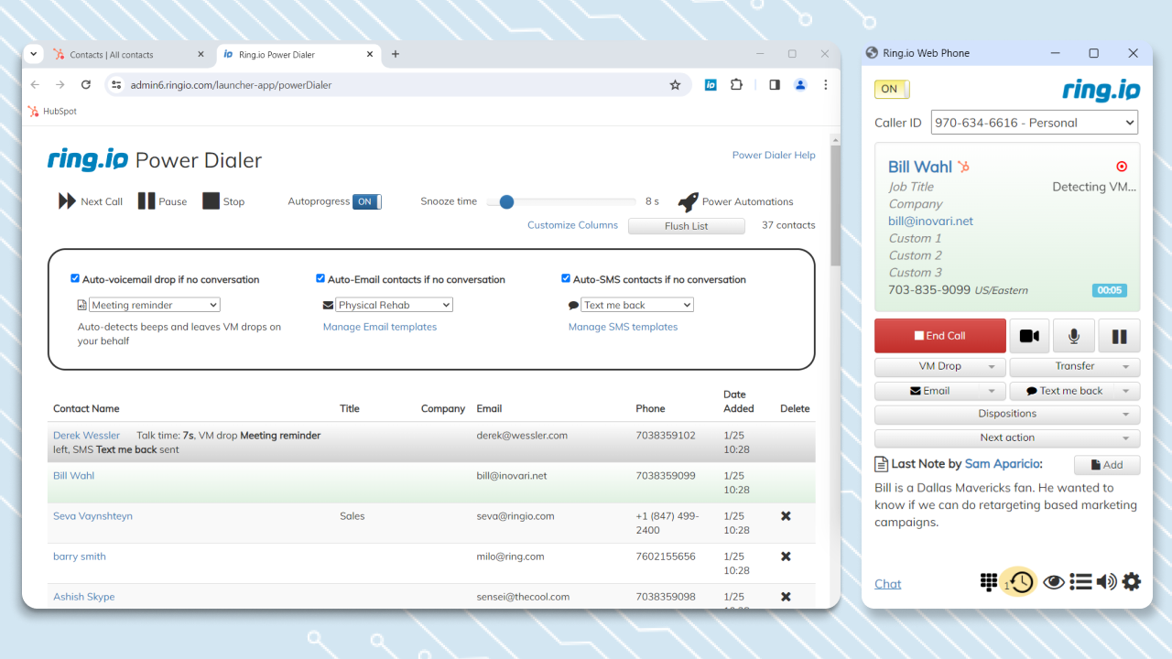Click the video camera icon in Web Phone
The height and width of the screenshot is (659, 1172).
click(1029, 336)
